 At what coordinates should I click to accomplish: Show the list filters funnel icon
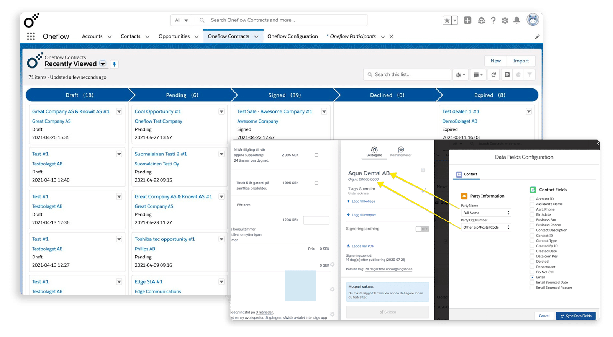pos(529,75)
